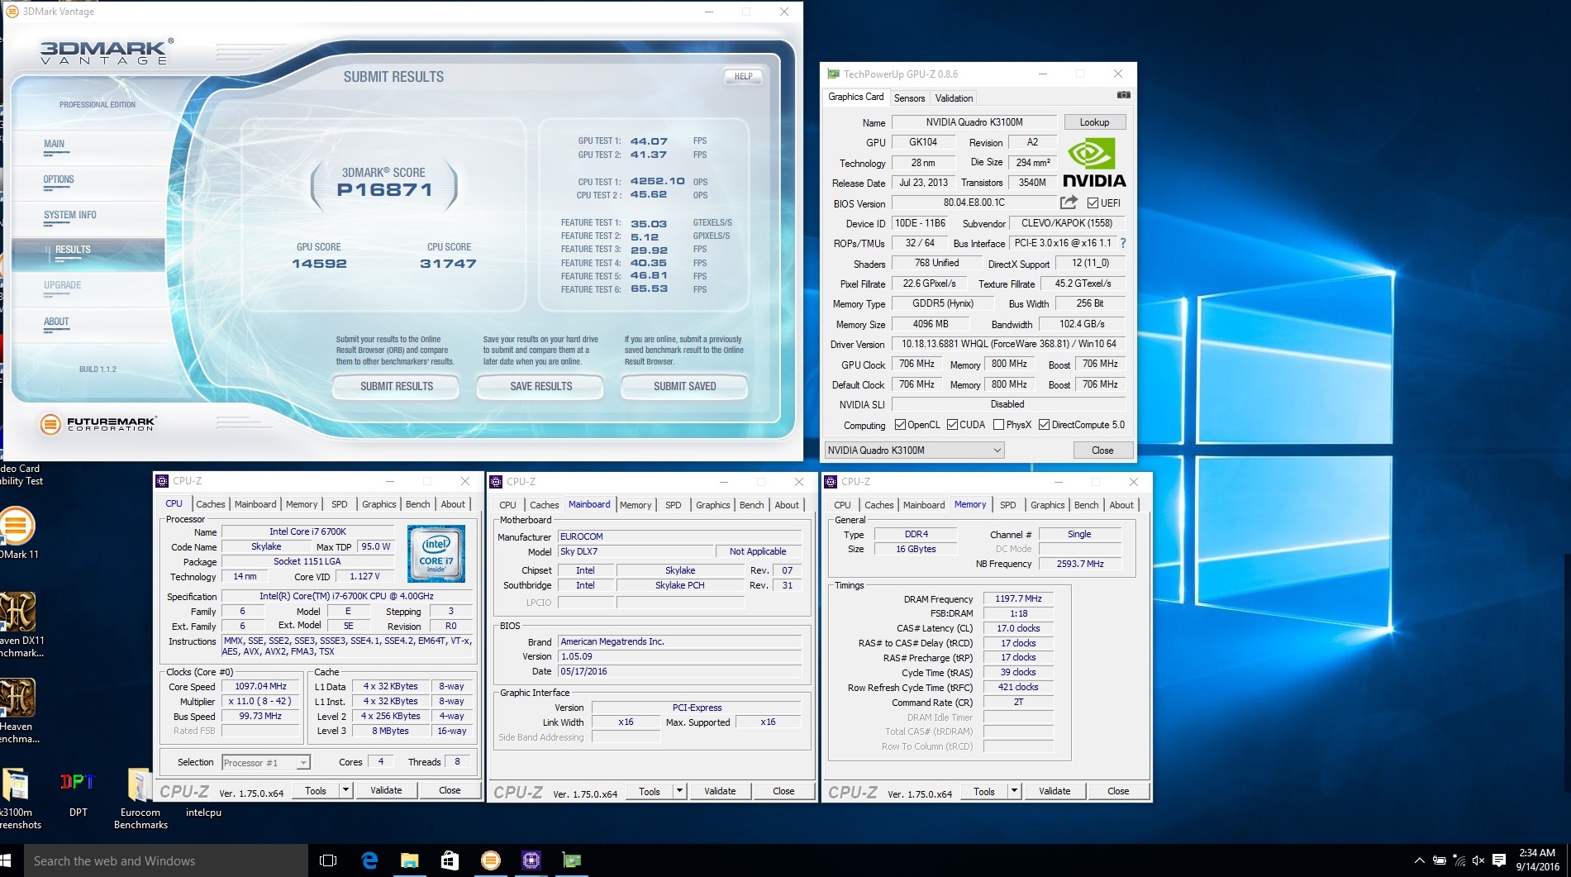Screen dimensions: 1571x877
Task: Click the GPU-Z screenshot camera icon
Action: coord(1123,96)
